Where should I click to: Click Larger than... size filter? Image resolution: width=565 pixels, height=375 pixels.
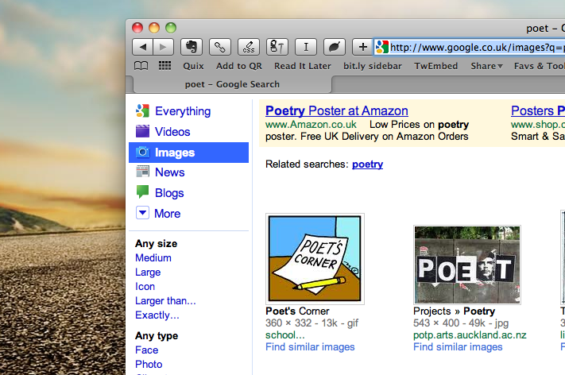[165, 301]
